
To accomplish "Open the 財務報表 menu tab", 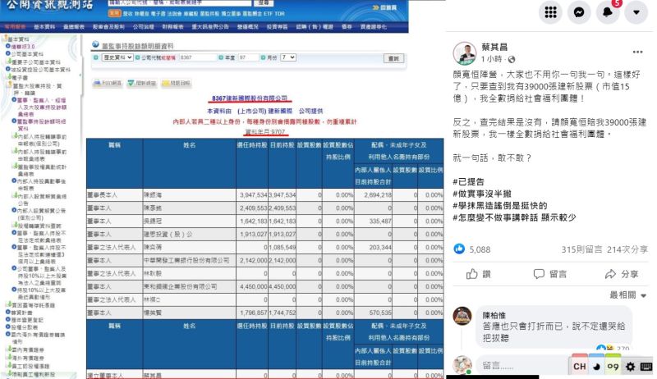I will pyautogui.click(x=173, y=27).
